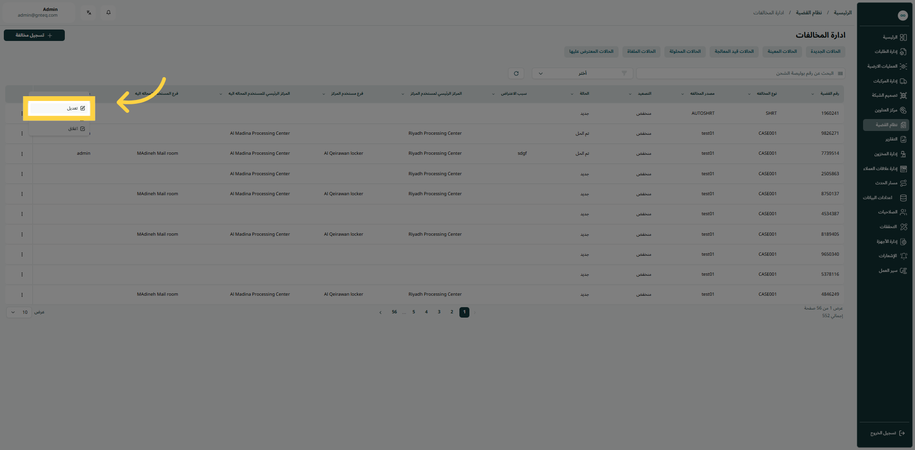Image resolution: width=915 pixels, height=450 pixels.
Task: Click the logout (تسجيل الخروج) sidebar item
Action: point(886,433)
